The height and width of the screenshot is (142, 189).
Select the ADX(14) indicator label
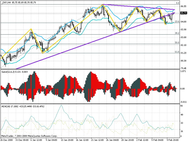[6, 106]
